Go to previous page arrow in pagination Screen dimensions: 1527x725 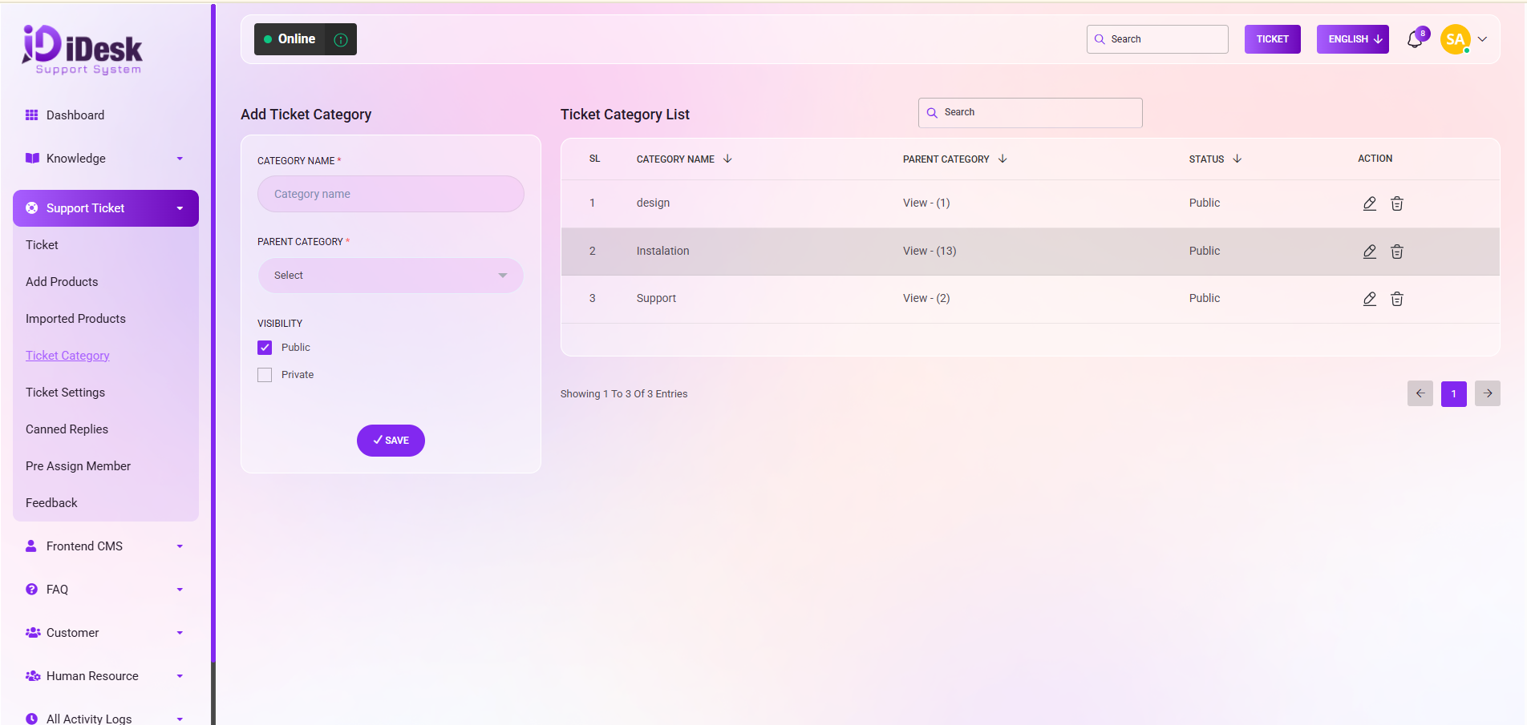click(1420, 393)
